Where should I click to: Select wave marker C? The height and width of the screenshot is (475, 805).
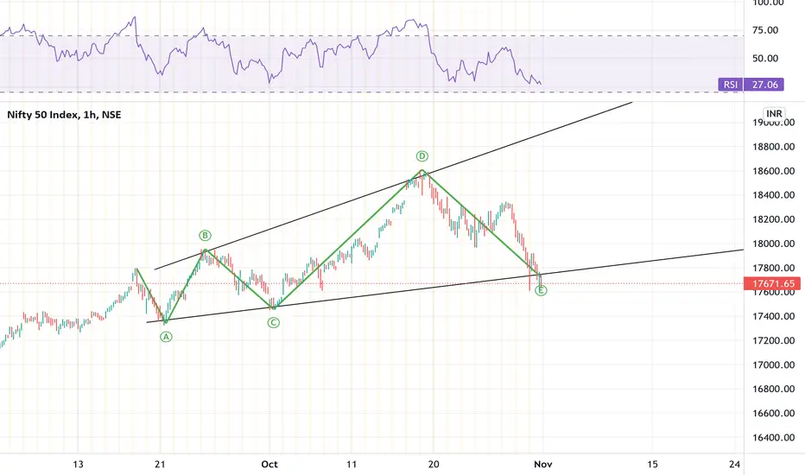273,322
